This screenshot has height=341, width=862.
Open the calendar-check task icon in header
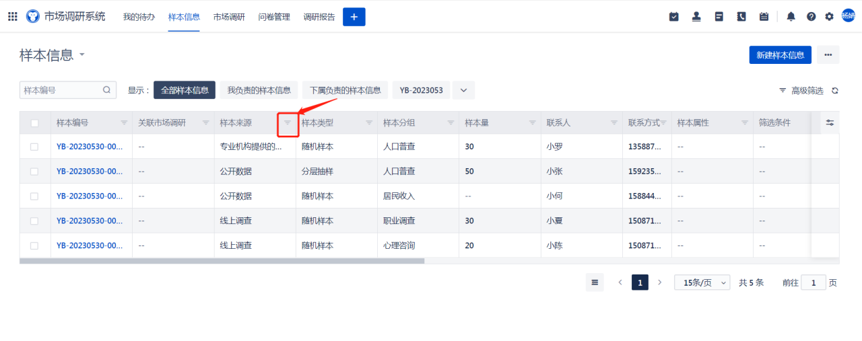tap(674, 17)
